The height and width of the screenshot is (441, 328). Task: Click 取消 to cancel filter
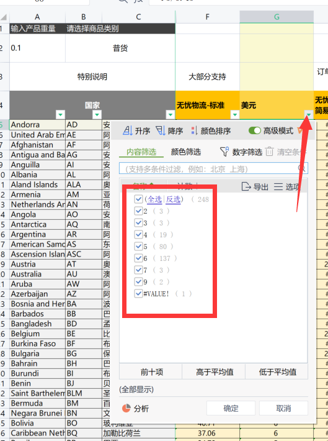pos(283,408)
